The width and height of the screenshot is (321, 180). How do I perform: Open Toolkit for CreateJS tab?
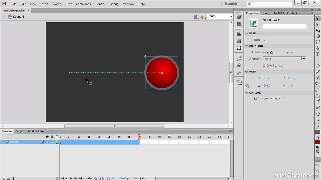click(285, 13)
